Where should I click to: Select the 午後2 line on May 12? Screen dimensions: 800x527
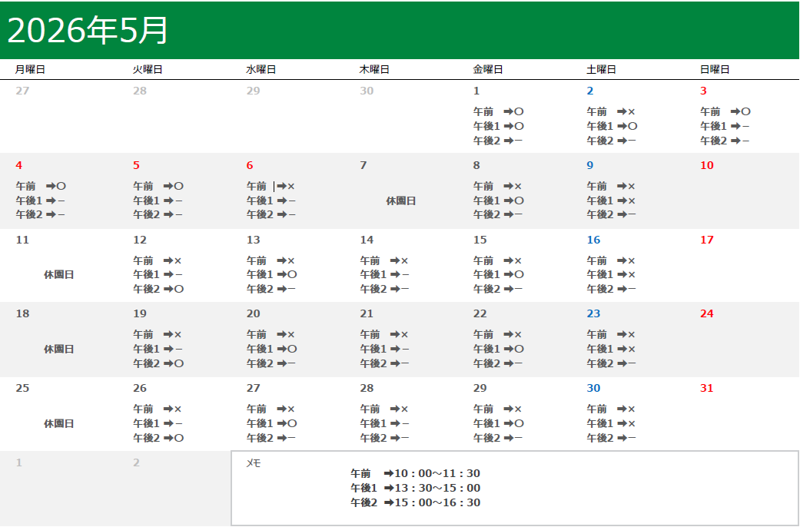coord(158,289)
